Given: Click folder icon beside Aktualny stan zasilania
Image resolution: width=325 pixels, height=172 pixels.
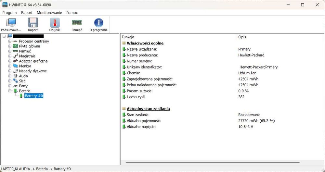Looking at the screenshot, I should tap(124, 109).
